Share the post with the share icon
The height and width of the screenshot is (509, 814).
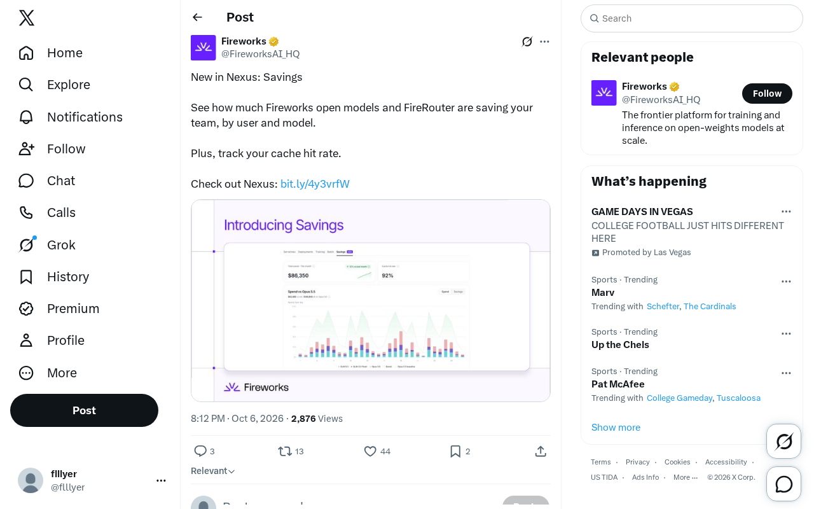[x=541, y=451]
